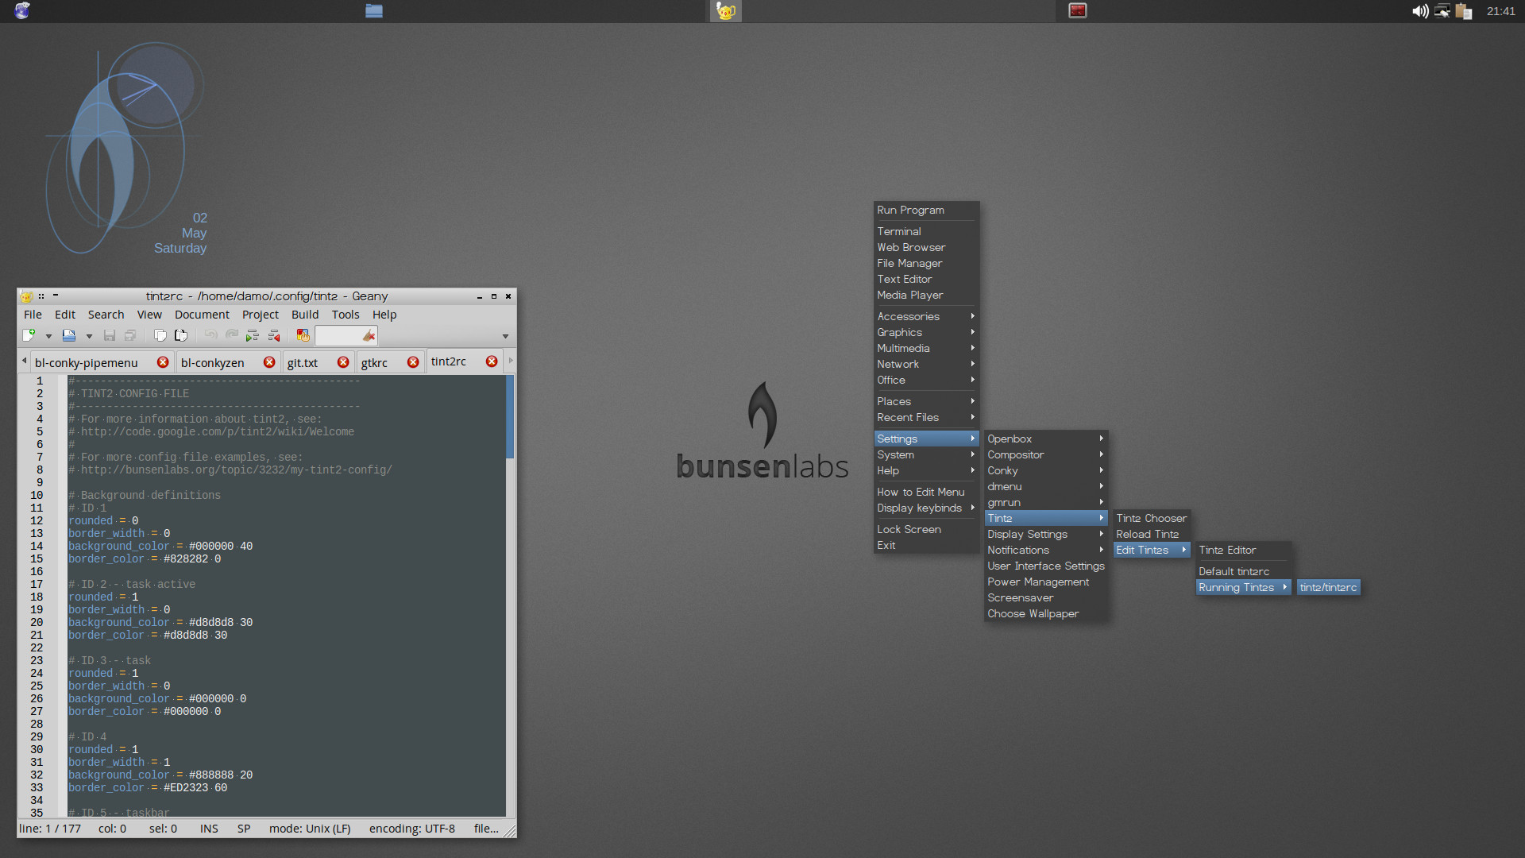Click the volume icon in system tray

(x=1420, y=11)
